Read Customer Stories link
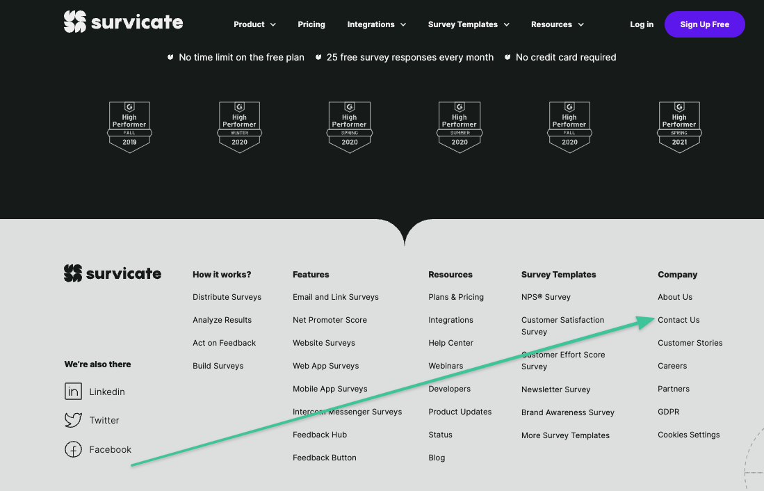 pyautogui.click(x=690, y=343)
